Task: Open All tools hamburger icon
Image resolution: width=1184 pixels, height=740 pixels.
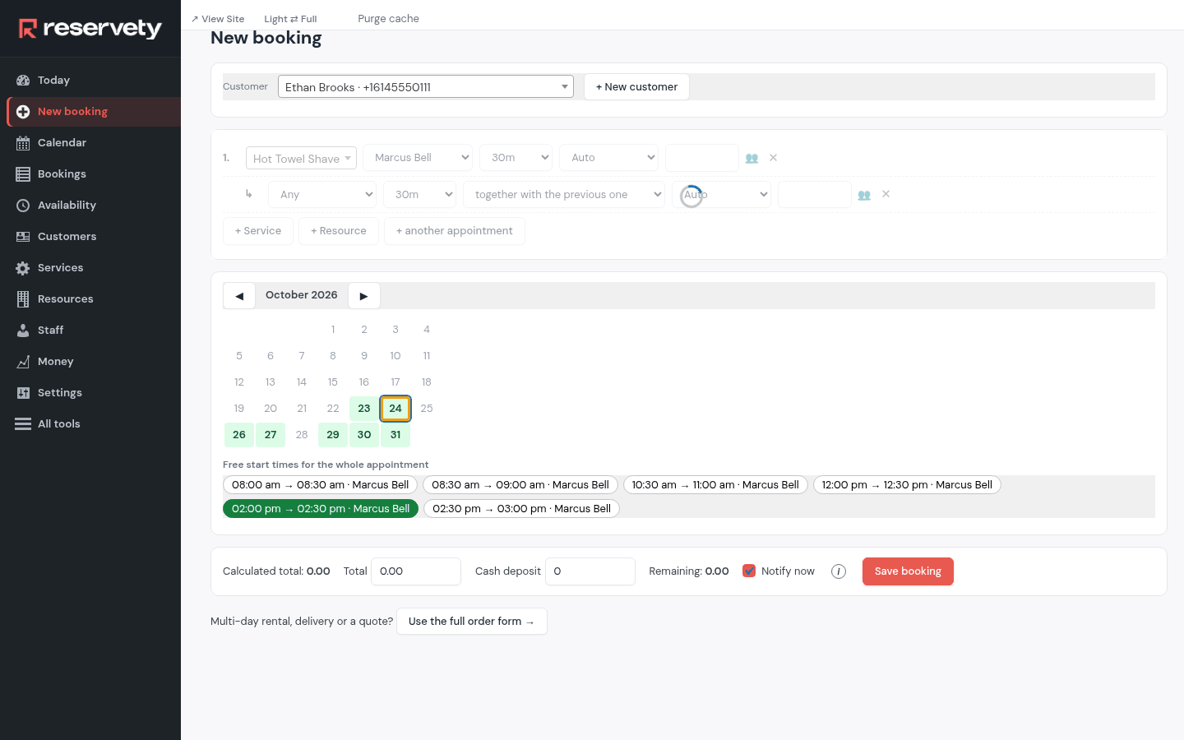Action: (23, 424)
